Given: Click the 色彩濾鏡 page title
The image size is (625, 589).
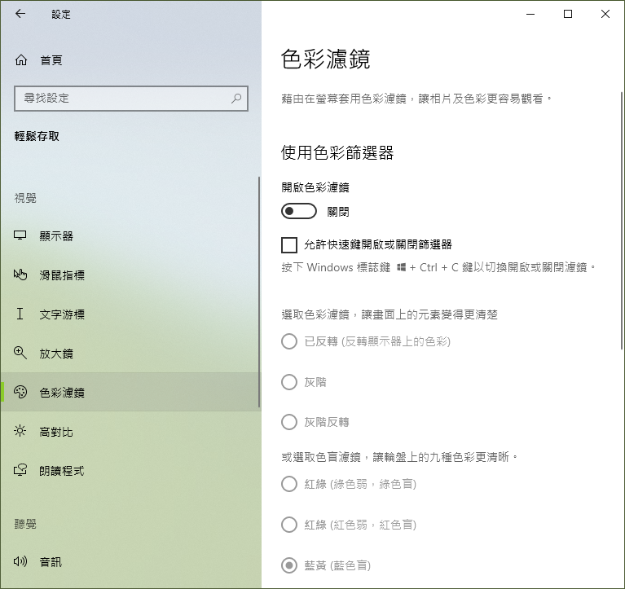Looking at the screenshot, I should coord(326,59).
